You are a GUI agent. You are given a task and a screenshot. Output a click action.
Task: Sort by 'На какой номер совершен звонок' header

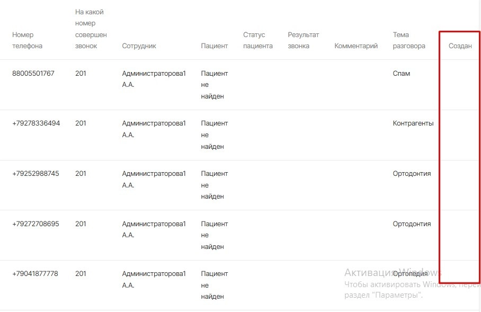pos(91,29)
